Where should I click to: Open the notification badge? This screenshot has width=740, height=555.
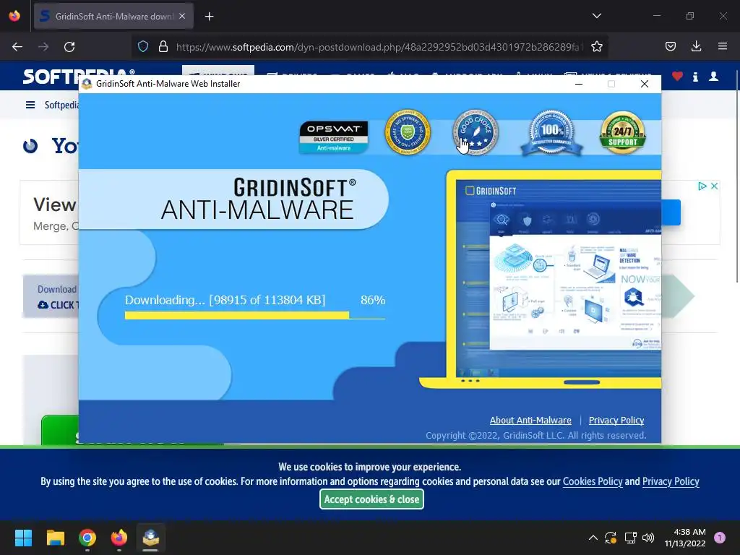pos(719,538)
